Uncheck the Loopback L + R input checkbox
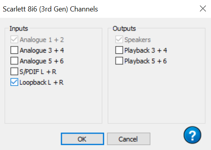Viewport: 211px width, 150px height. [14, 82]
